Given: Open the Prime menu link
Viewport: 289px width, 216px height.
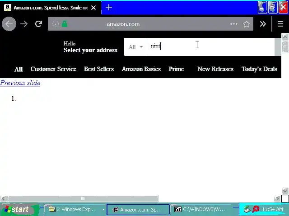Looking at the screenshot, I should [176, 69].
